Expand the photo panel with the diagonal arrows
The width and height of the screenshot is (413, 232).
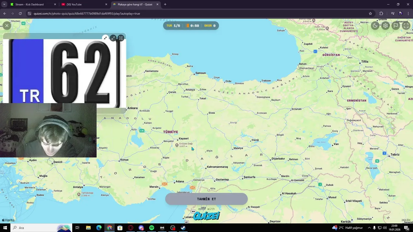tap(113, 38)
